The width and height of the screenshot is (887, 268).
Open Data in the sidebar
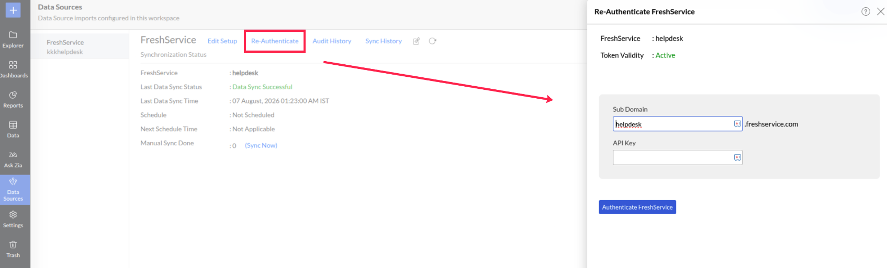(13, 129)
